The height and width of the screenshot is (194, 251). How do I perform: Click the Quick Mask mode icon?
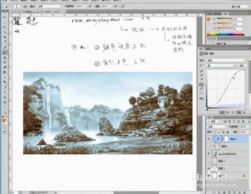pyautogui.click(x=5, y=127)
